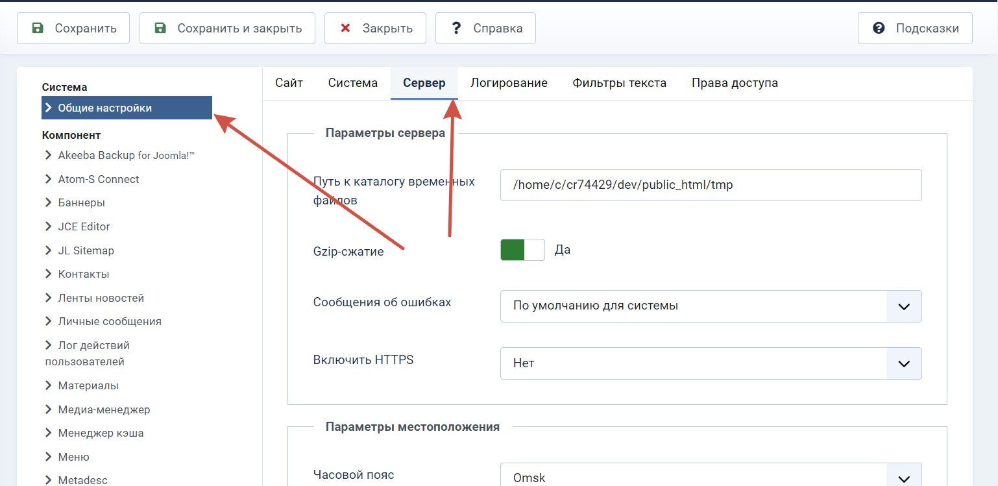Open Akeeba Backup component settings
998x486 pixels.
[127, 155]
